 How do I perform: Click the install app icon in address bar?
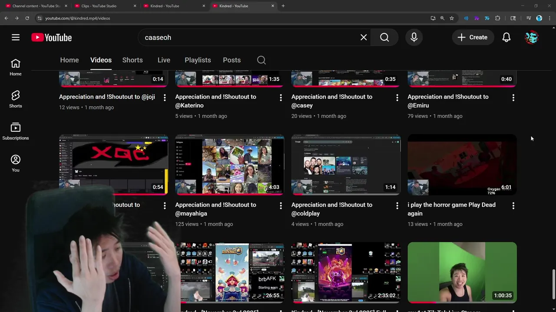tap(433, 18)
